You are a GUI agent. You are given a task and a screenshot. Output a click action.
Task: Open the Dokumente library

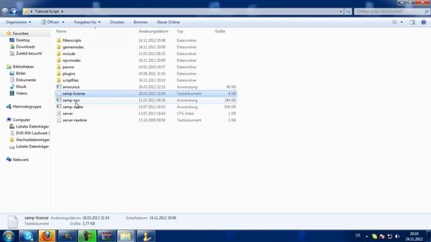[x=26, y=80]
